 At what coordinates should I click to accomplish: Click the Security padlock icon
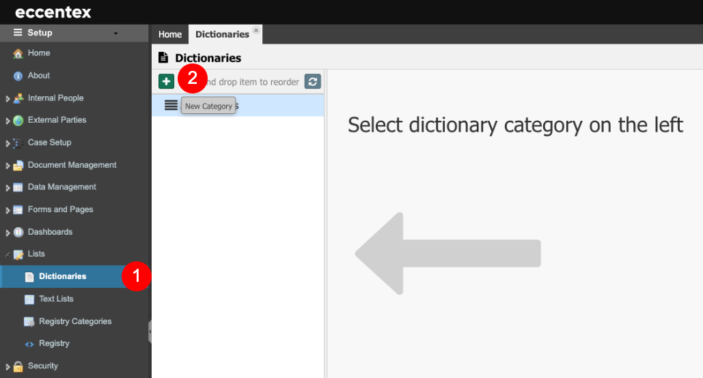(x=18, y=366)
